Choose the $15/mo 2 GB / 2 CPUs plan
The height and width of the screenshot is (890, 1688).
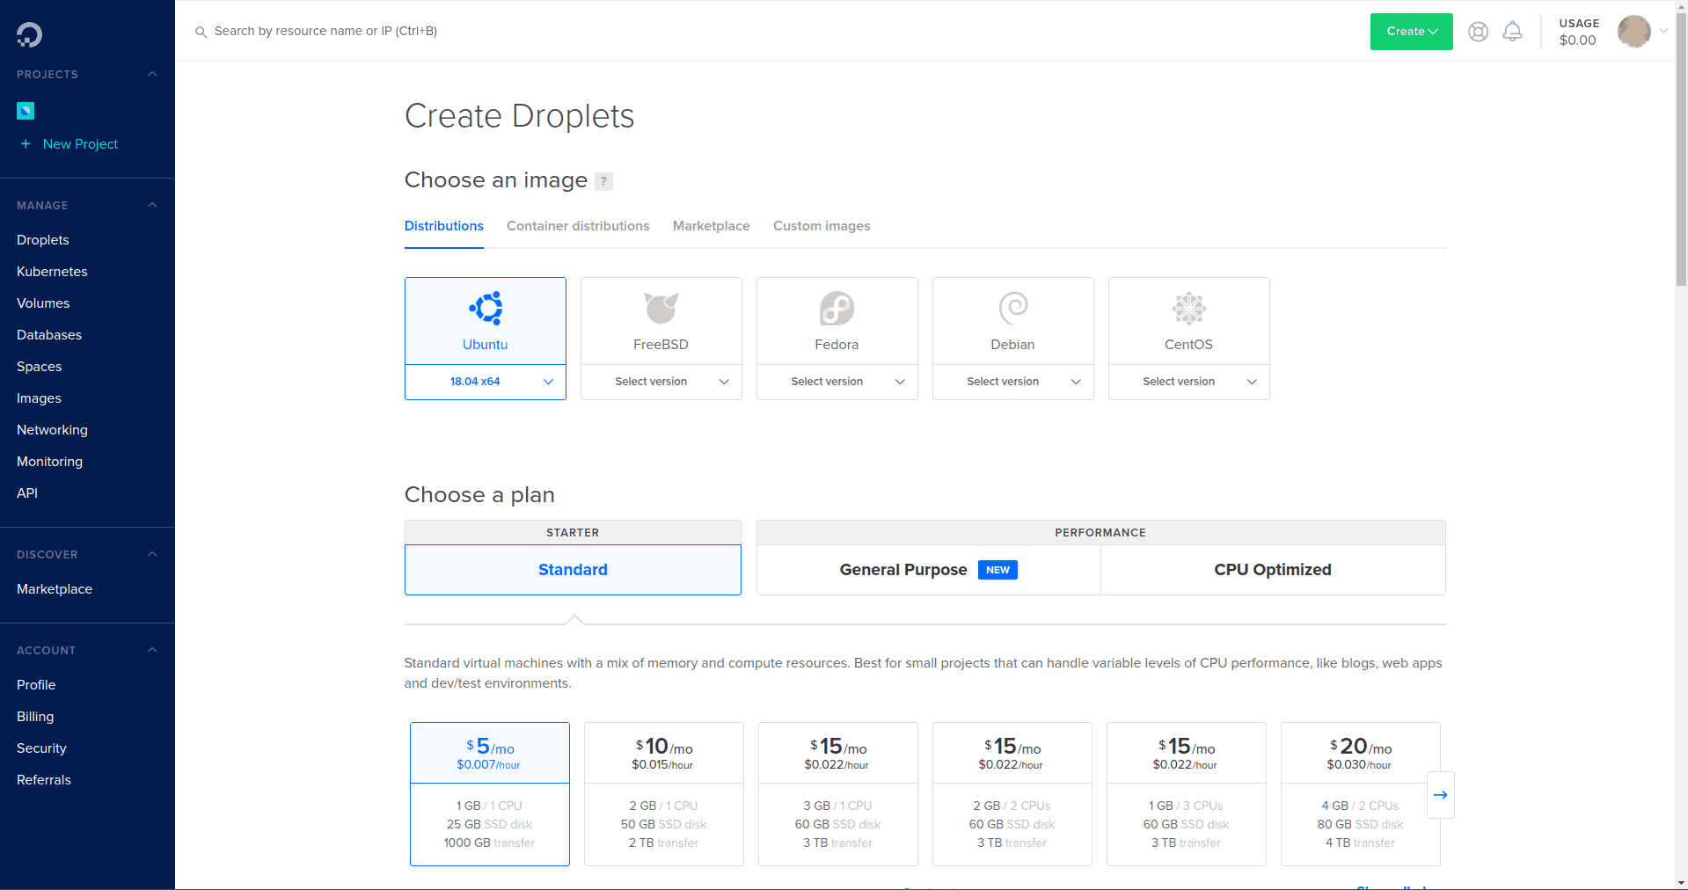coord(1012,794)
